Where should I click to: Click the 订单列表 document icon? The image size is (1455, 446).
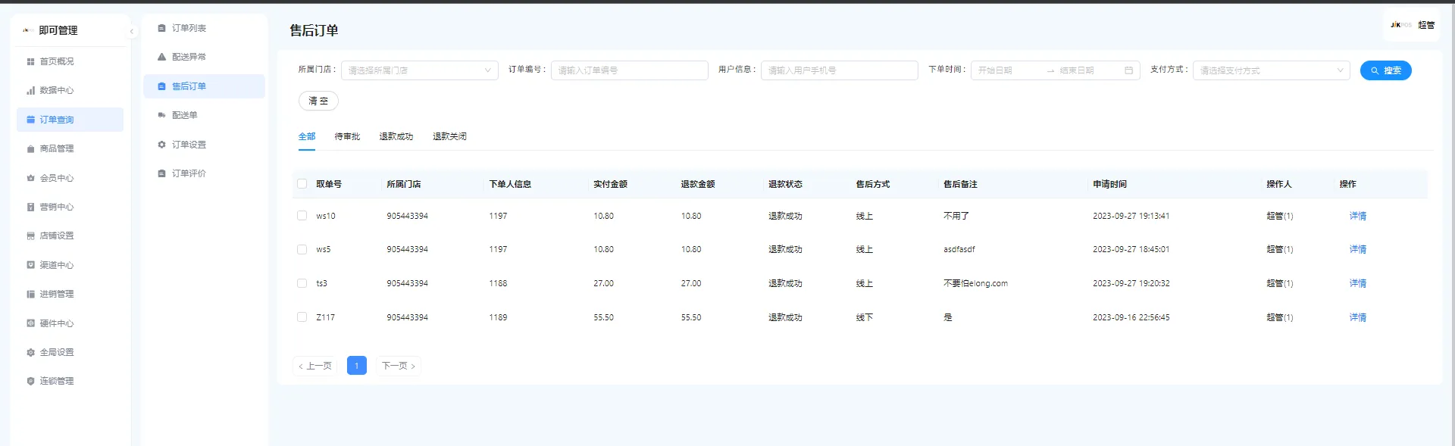tap(161, 28)
